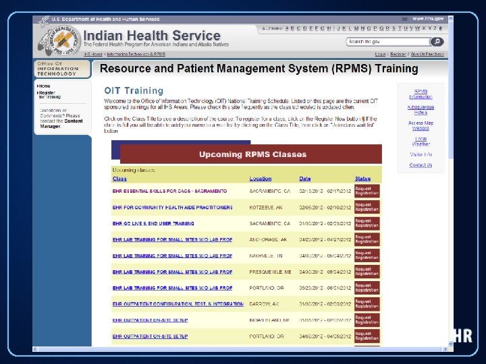Open the Access Map Website link

click(x=421, y=125)
